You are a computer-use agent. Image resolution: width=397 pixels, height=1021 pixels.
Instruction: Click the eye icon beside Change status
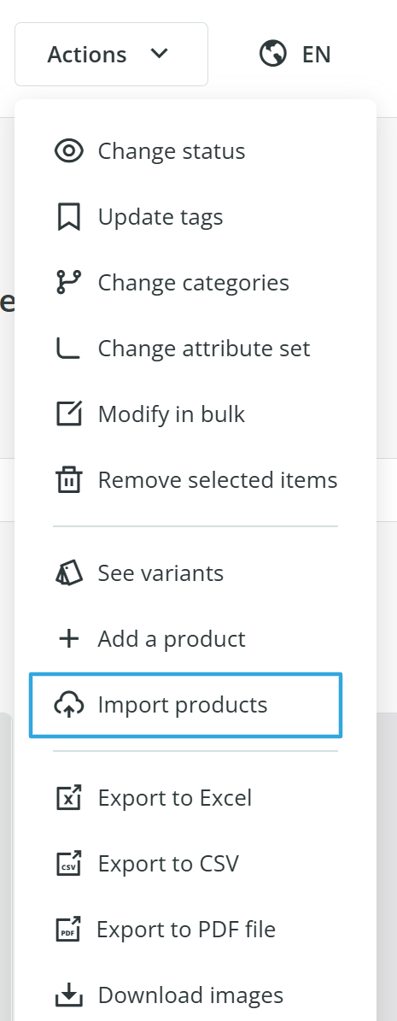68,151
